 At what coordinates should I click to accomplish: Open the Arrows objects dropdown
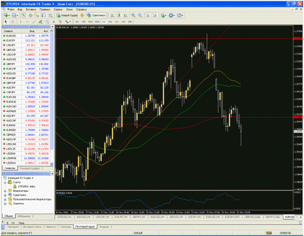click(x=68, y=22)
